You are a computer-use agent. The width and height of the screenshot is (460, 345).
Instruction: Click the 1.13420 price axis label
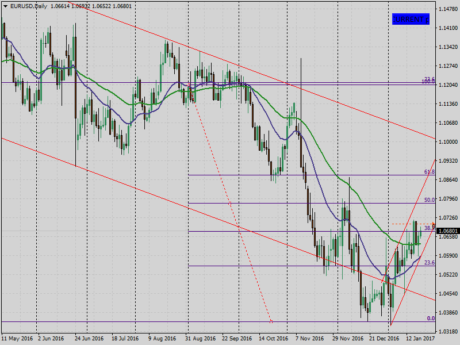[x=448, y=47]
